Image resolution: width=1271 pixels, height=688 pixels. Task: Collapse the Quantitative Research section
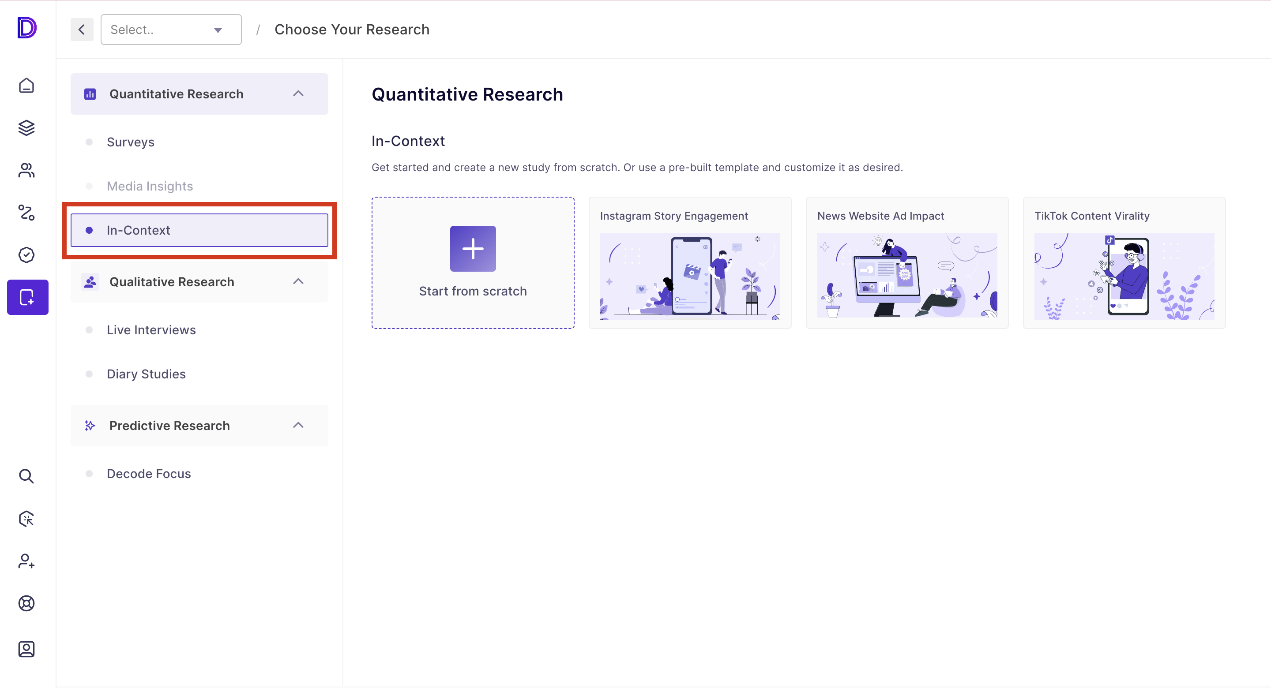click(298, 93)
